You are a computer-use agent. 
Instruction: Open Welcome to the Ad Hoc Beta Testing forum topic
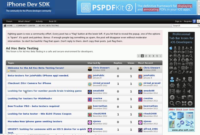36,68
